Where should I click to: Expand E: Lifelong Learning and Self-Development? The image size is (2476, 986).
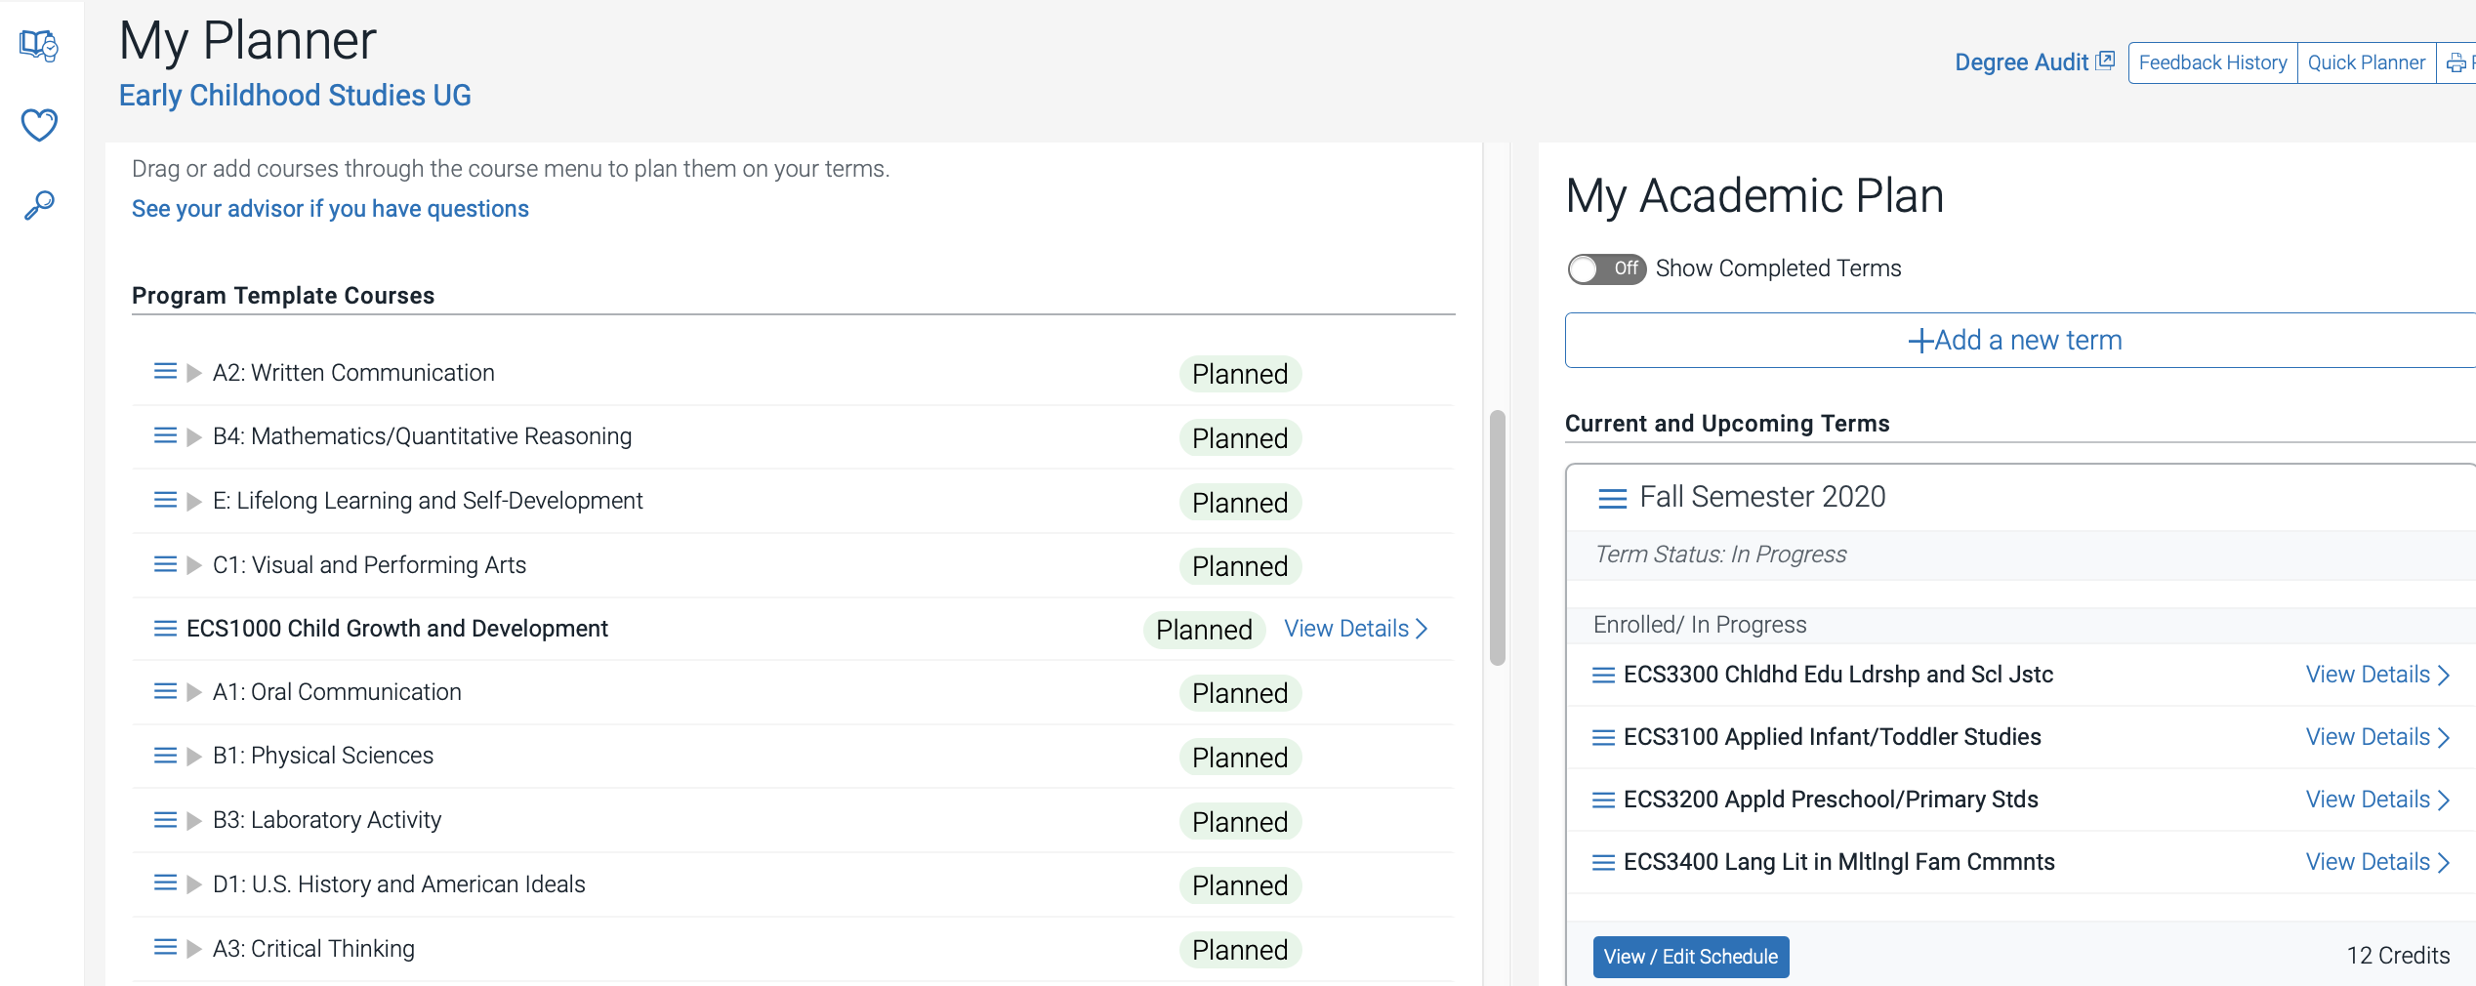(x=194, y=501)
